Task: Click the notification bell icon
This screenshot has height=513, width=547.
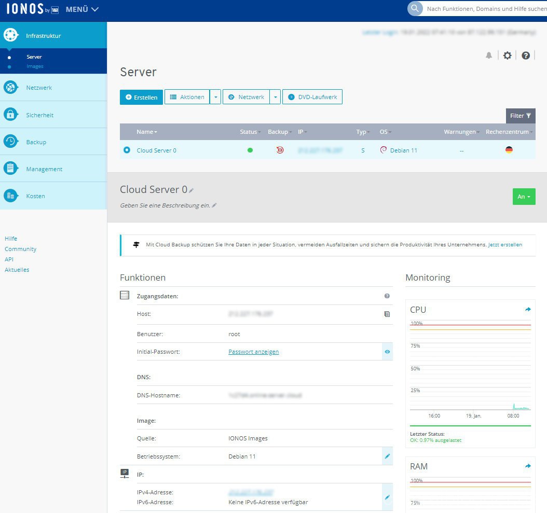Action: click(x=489, y=56)
